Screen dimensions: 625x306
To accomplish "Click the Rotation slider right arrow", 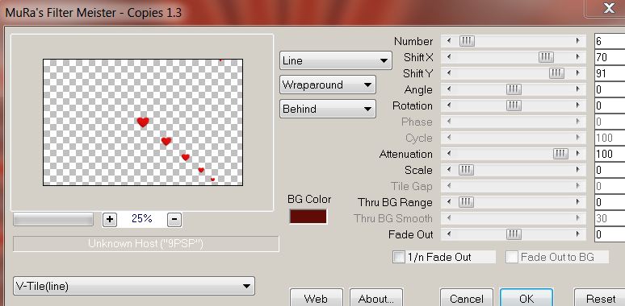I will 577,105.
